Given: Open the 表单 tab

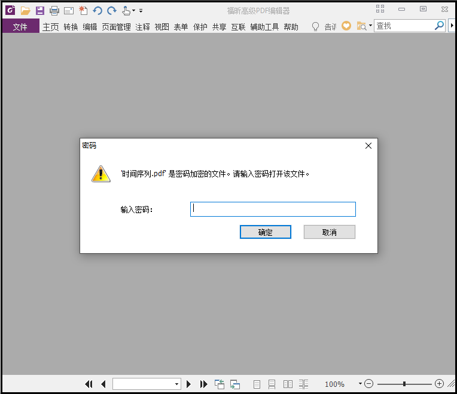Looking at the screenshot, I should [x=181, y=27].
